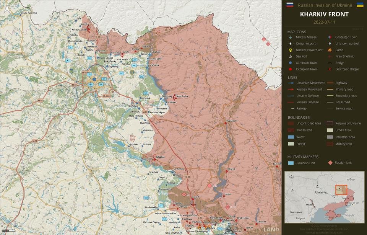The height and width of the screenshot is (235, 367).
Task: Click the Kupiansk town label on map
Action: (x=231, y=121)
